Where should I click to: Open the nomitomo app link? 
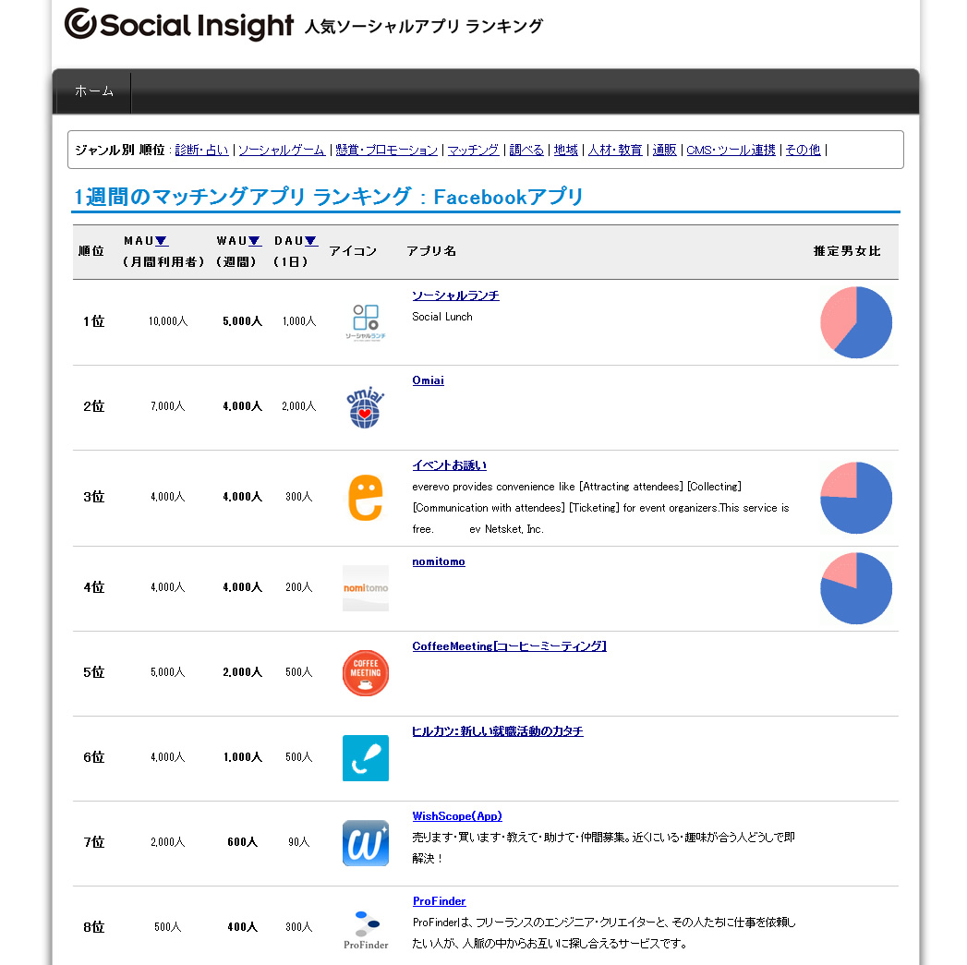click(x=439, y=561)
